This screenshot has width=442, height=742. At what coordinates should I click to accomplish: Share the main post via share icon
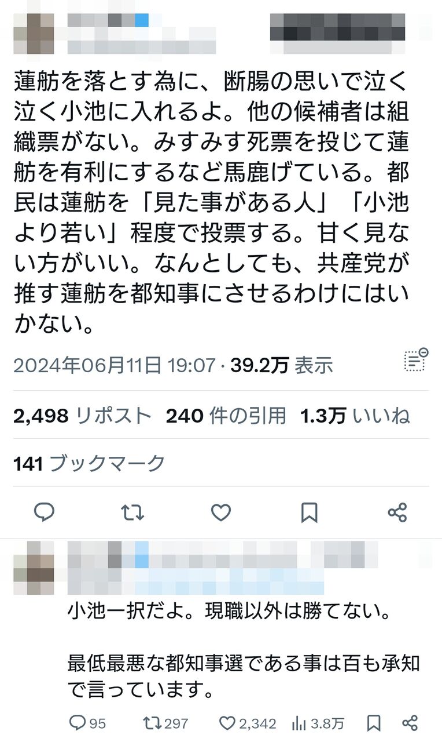pyautogui.click(x=397, y=512)
